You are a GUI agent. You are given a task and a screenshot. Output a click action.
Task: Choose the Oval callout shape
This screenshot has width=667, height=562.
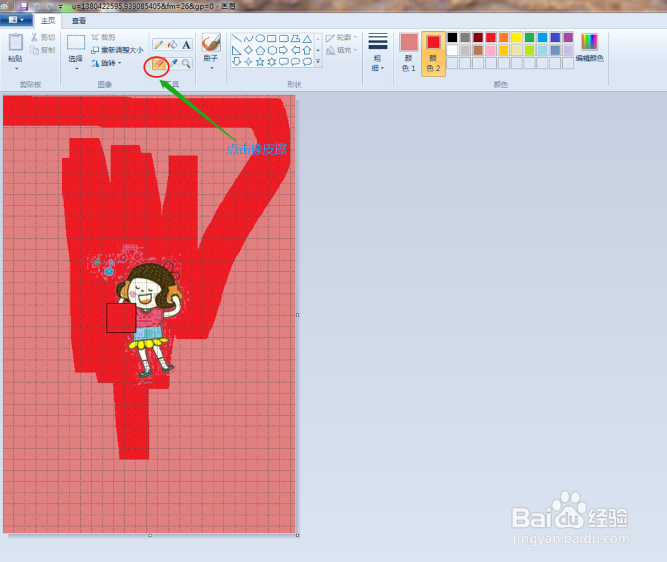(x=295, y=61)
